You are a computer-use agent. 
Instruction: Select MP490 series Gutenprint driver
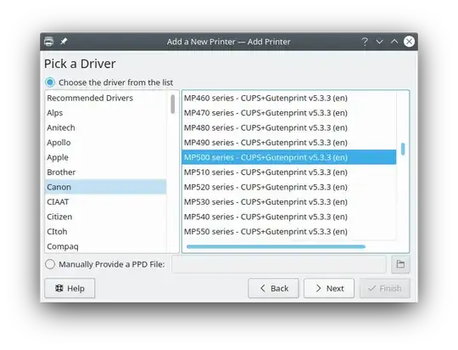pyautogui.click(x=289, y=143)
